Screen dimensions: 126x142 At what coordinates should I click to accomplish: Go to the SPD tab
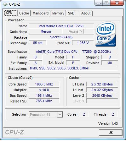point(71,13)
